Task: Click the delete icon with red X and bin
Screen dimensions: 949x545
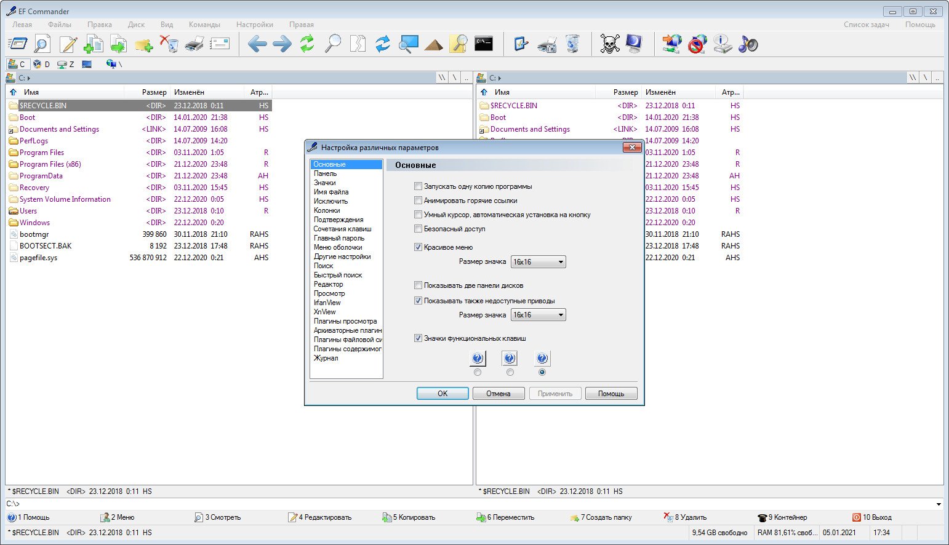Action: (x=169, y=44)
